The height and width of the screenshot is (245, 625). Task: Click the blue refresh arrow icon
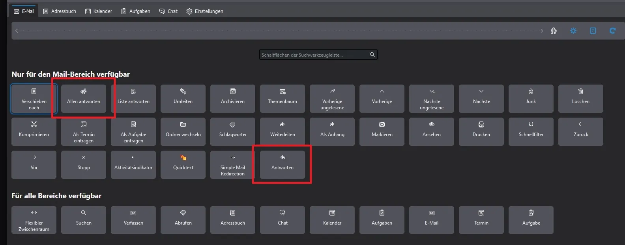coord(612,31)
